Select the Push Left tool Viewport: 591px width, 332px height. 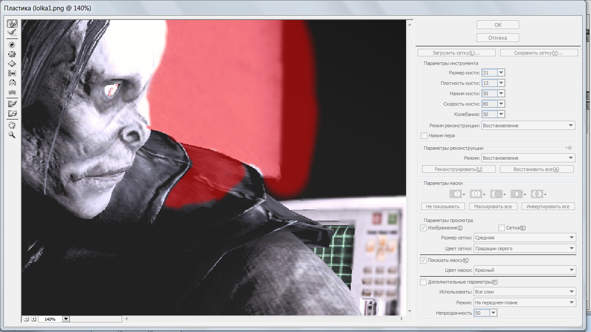[x=12, y=73]
